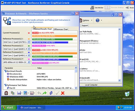The width and height of the screenshot is (135, 111).
Task: Open the Recycle Bin desktop icon
Action: pyautogui.click(x=127, y=96)
